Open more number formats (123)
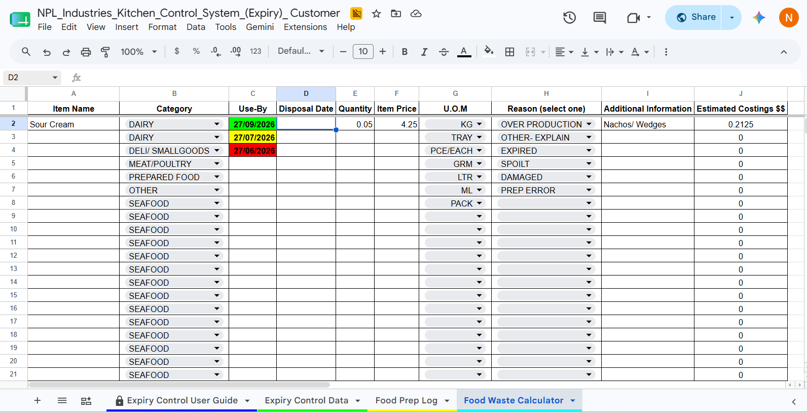Image resolution: width=807 pixels, height=413 pixels. (255, 51)
